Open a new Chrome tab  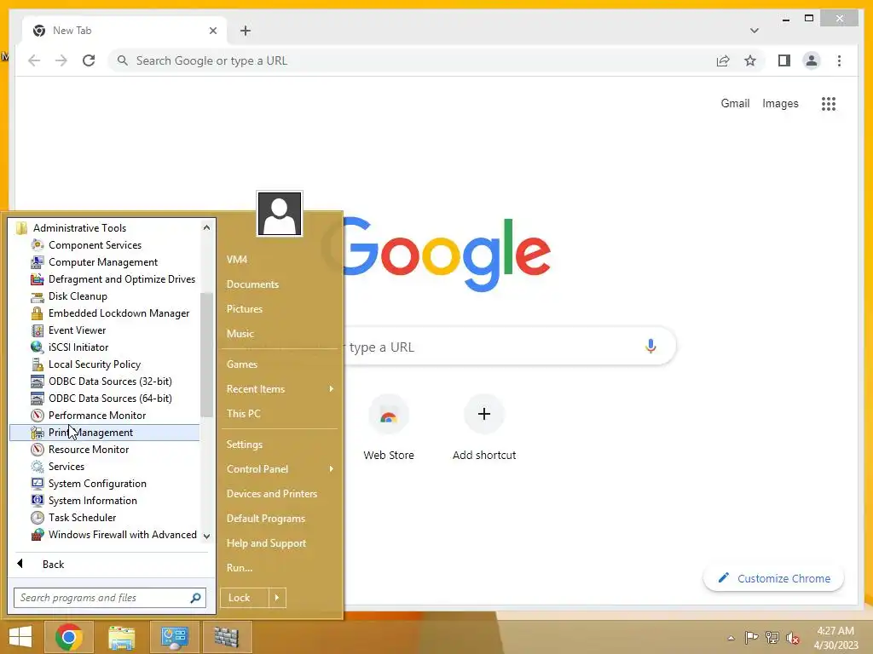[x=246, y=31]
